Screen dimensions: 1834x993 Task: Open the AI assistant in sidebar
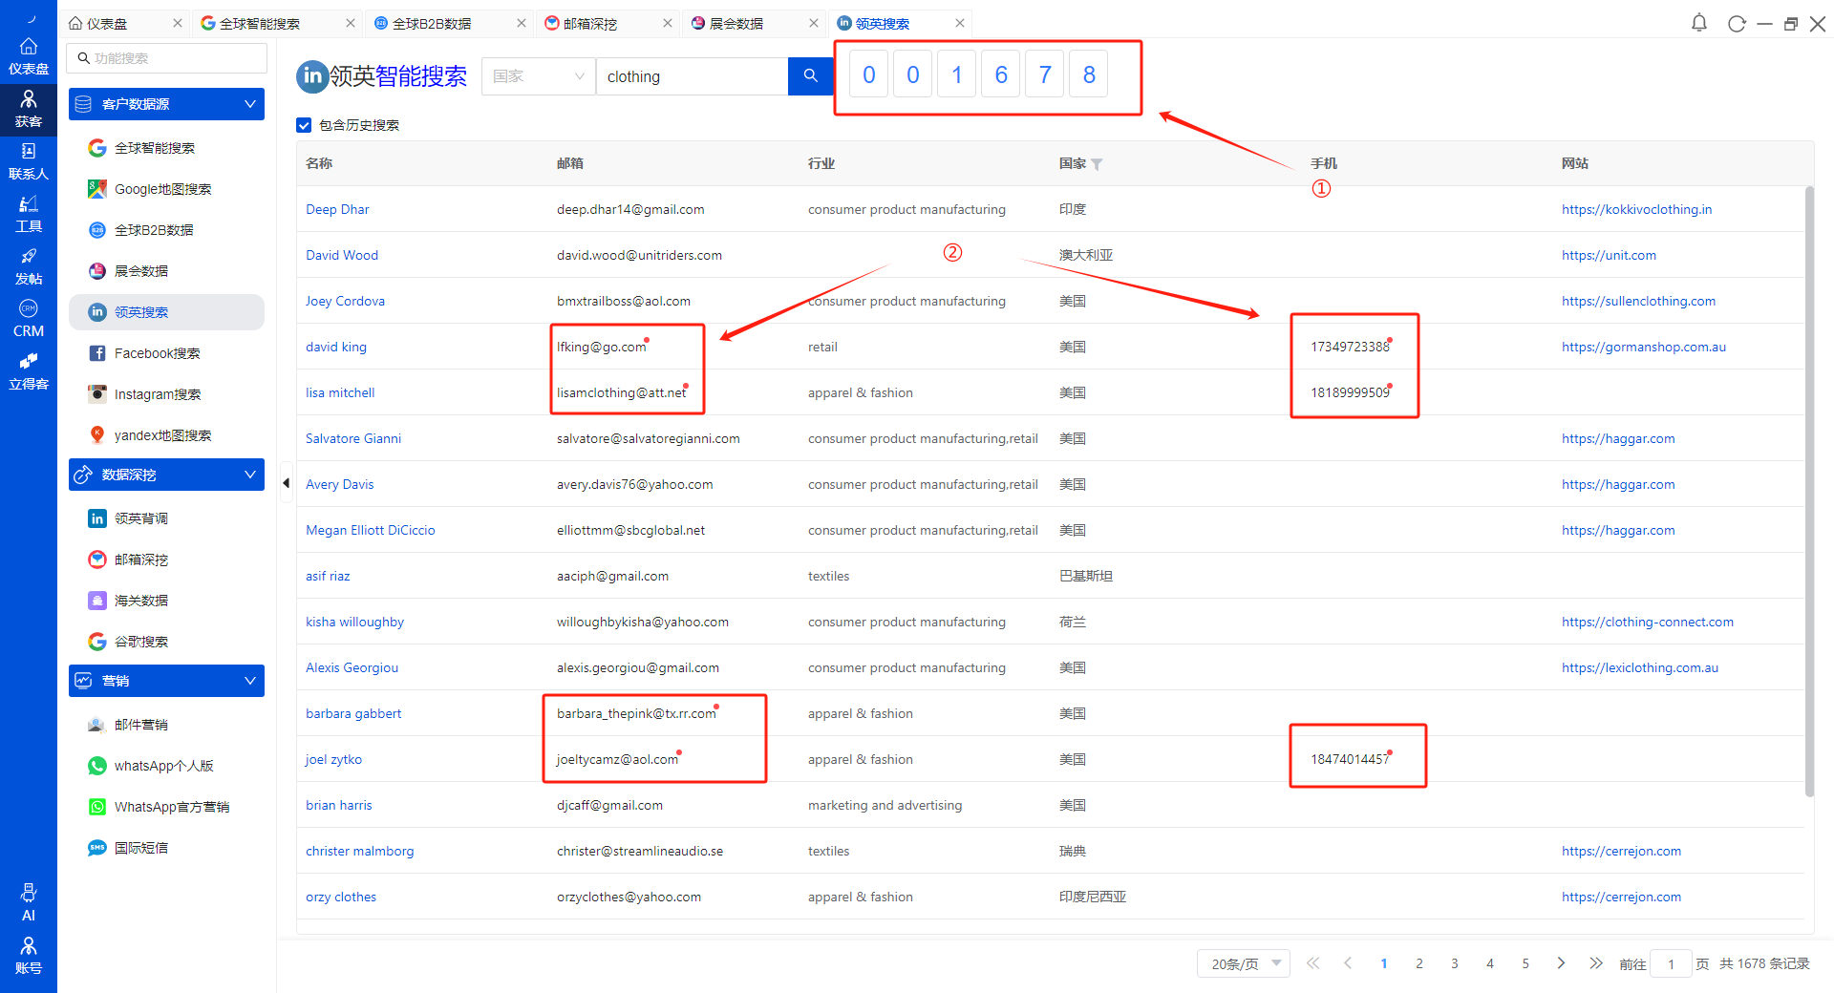coord(29,901)
